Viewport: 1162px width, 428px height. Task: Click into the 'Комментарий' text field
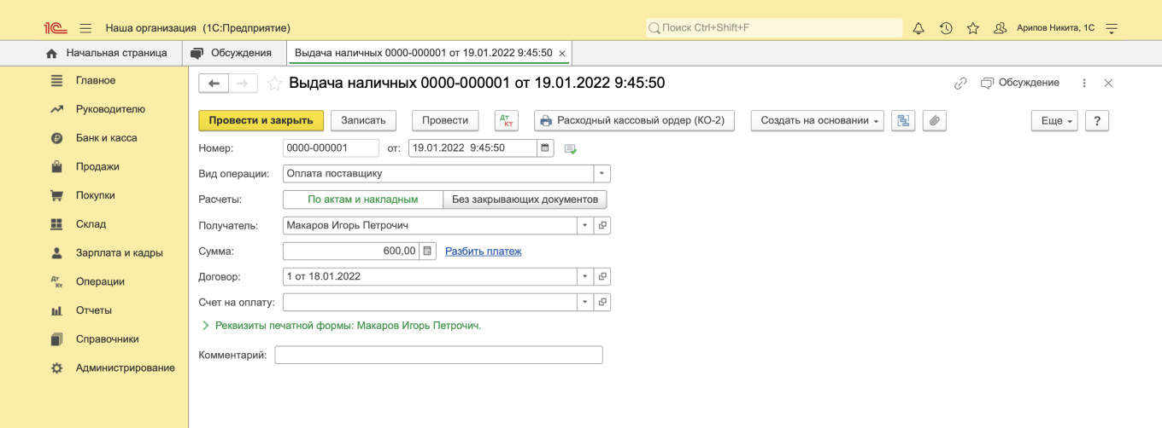[x=438, y=355]
